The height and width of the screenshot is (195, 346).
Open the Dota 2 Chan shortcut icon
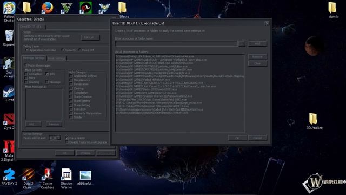point(28,174)
